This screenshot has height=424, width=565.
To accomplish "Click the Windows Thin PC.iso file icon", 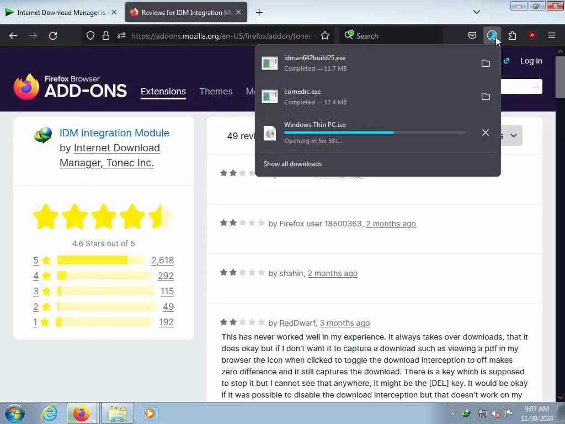I will tap(270, 133).
